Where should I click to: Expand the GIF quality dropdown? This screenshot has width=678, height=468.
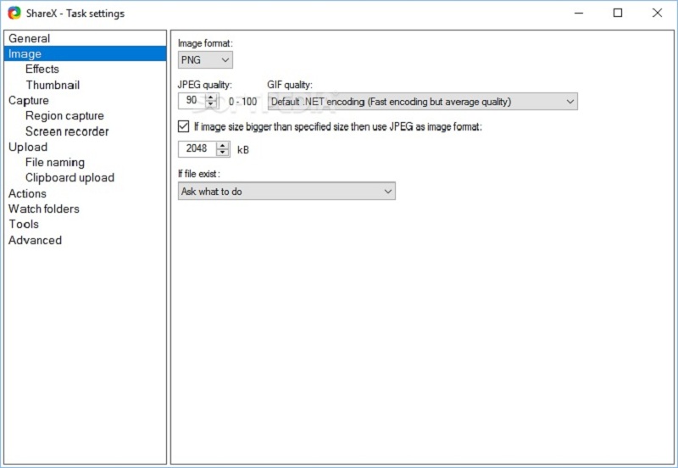pos(422,102)
